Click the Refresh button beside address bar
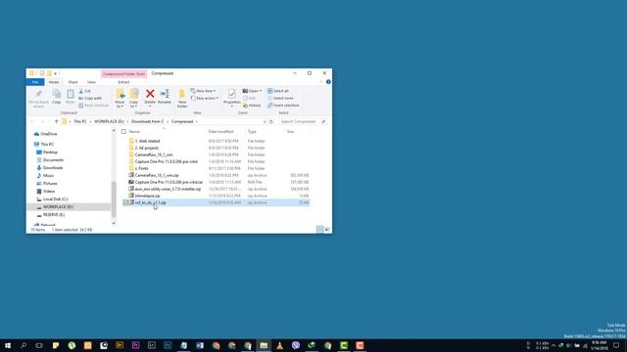 (271, 121)
